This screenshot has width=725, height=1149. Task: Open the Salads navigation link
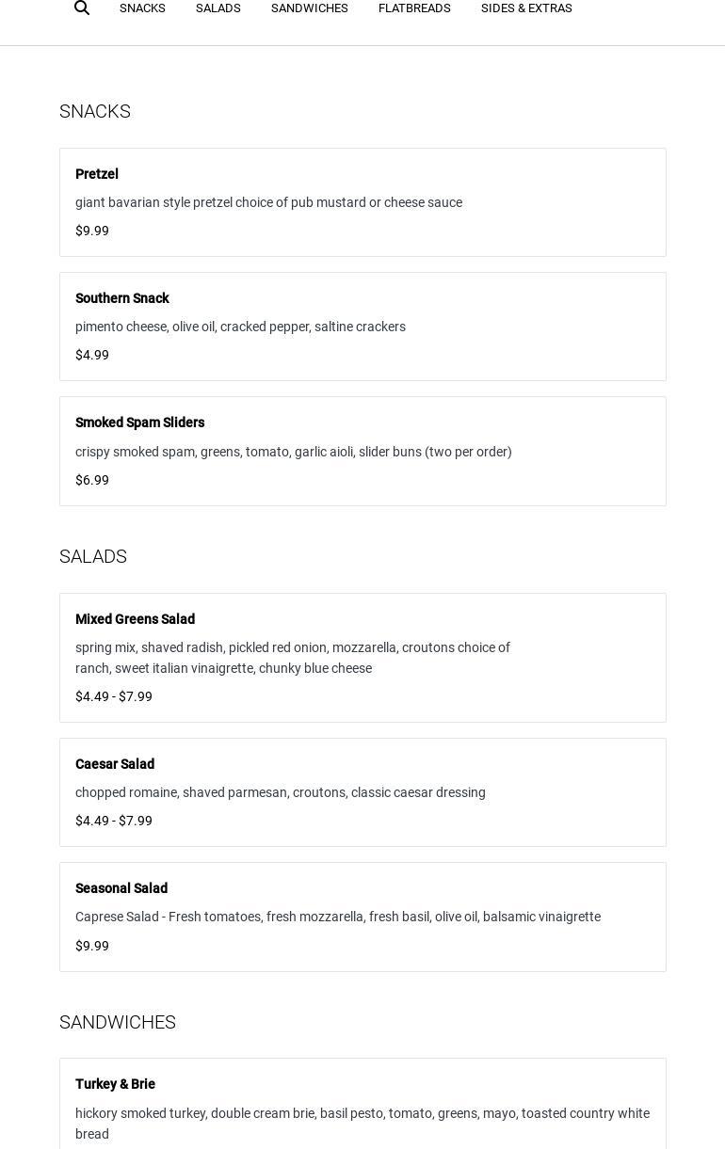pyautogui.click(x=217, y=8)
